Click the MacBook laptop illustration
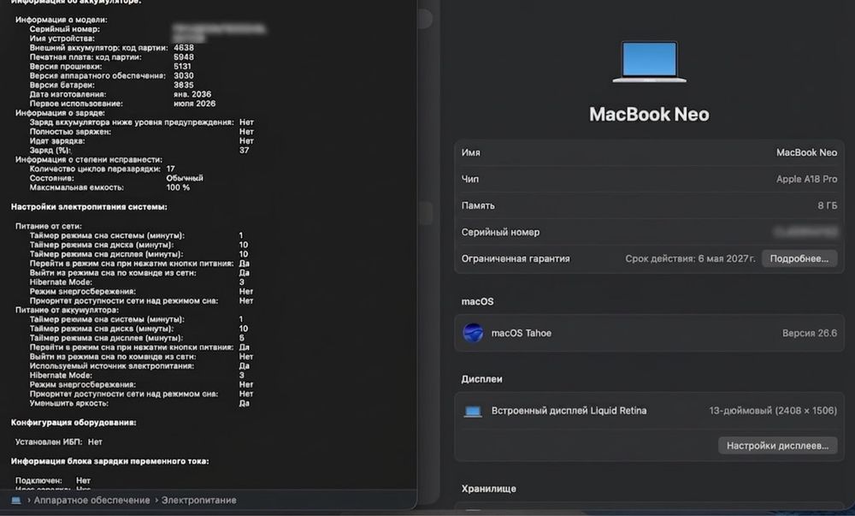This screenshot has width=855, height=516. [x=649, y=62]
